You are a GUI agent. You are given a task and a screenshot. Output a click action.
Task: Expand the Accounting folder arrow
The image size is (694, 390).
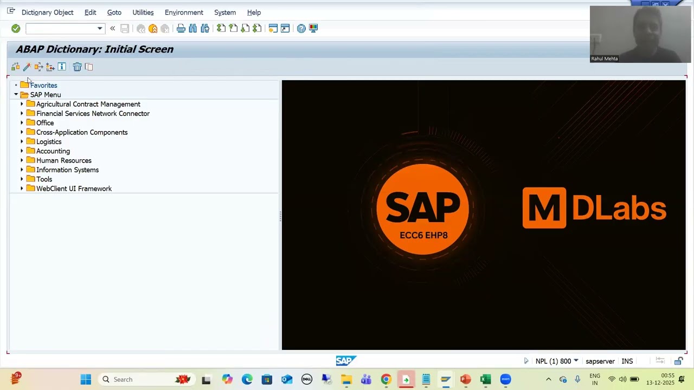pyautogui.click(x=22, y=151)
